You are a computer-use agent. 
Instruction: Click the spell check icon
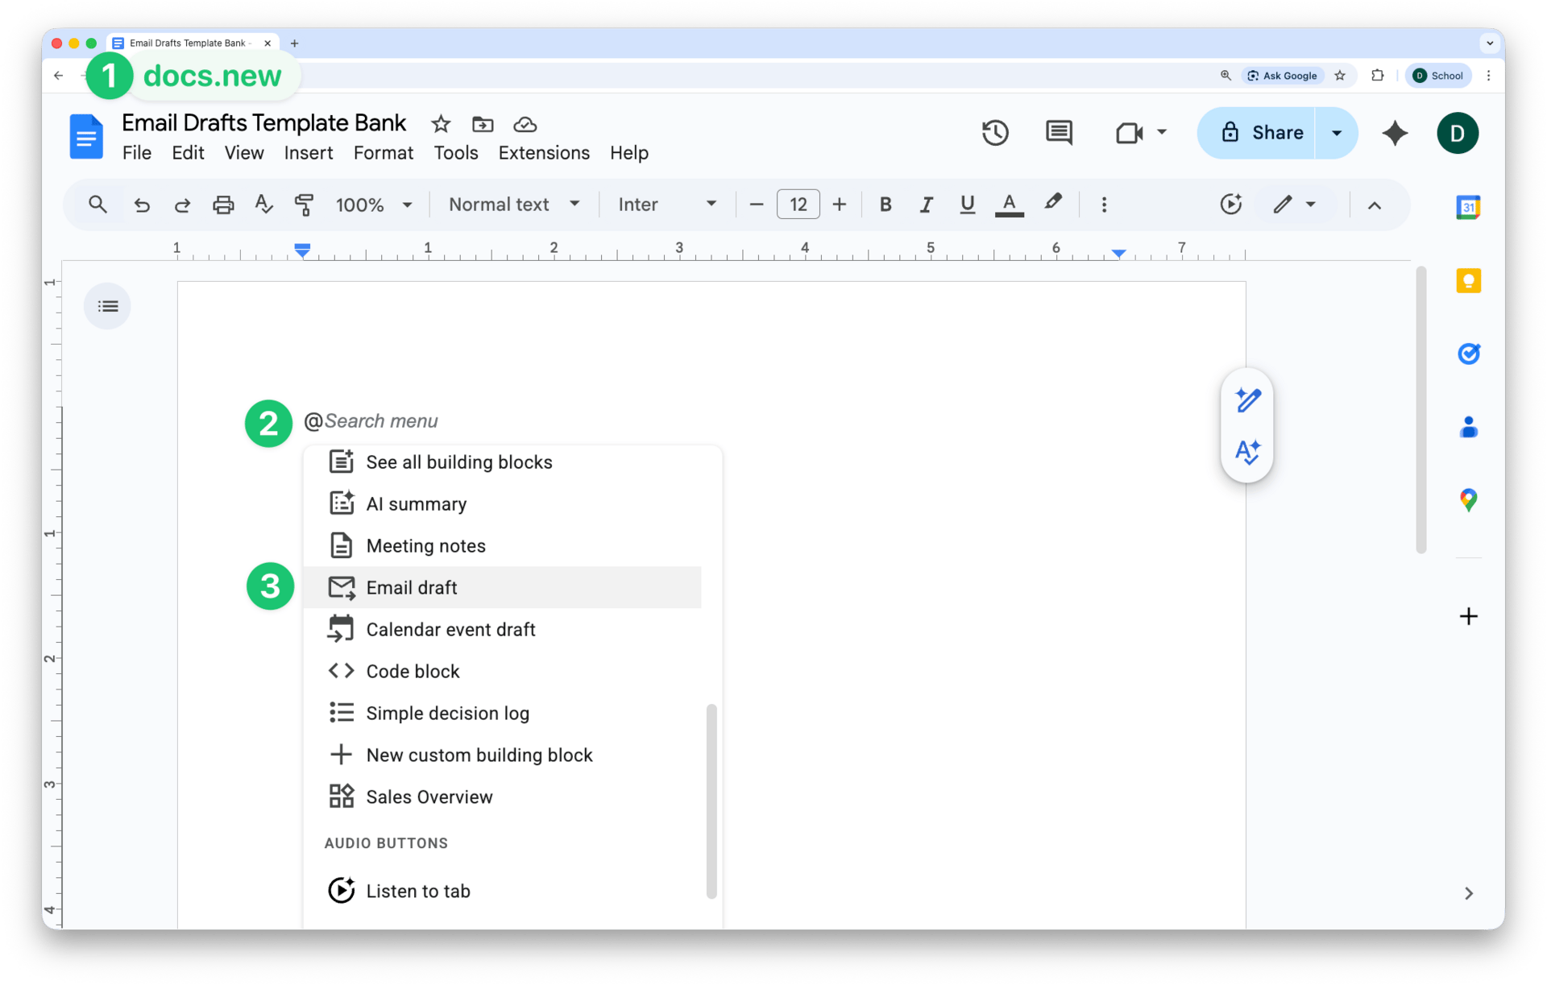[x=263, y=205]
